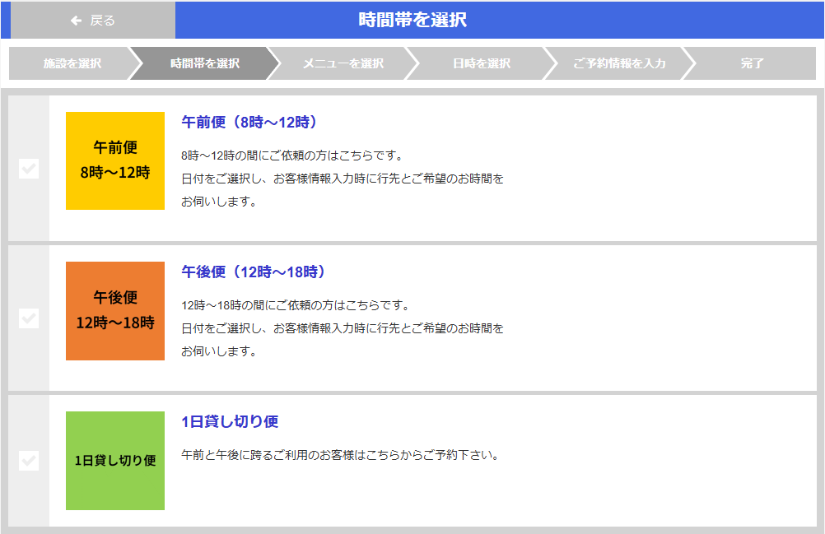The height and width of the screenshot is (534, 825).
Task: Jump to the メニューを選択 step
Action: (343, 63)
